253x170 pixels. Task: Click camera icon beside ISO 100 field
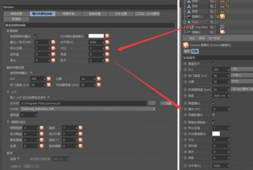(49, 79)
